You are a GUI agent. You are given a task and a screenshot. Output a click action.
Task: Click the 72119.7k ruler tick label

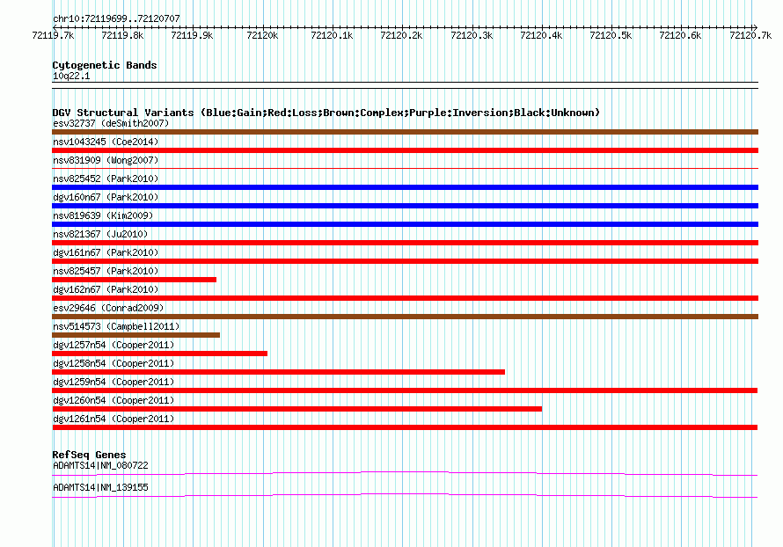tap(53, 35)
